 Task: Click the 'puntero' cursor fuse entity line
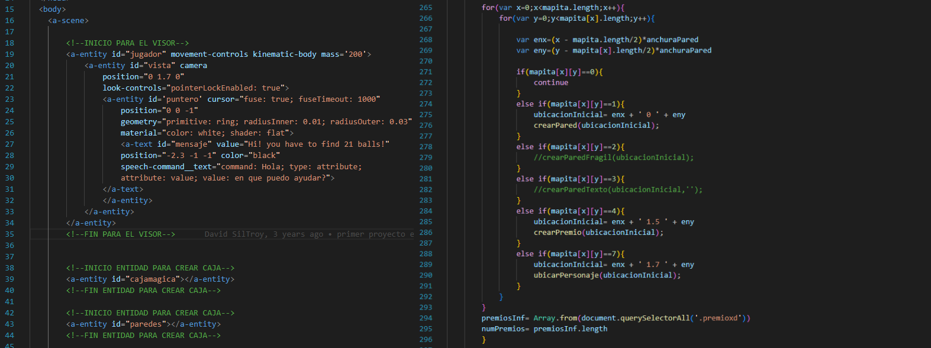coord(241,99)
